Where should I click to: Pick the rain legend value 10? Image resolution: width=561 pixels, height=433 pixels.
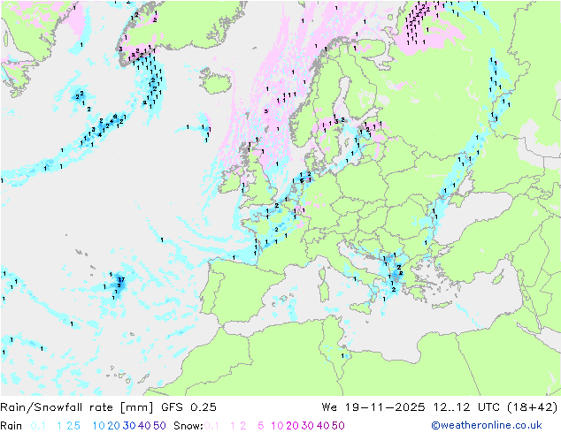98,426
